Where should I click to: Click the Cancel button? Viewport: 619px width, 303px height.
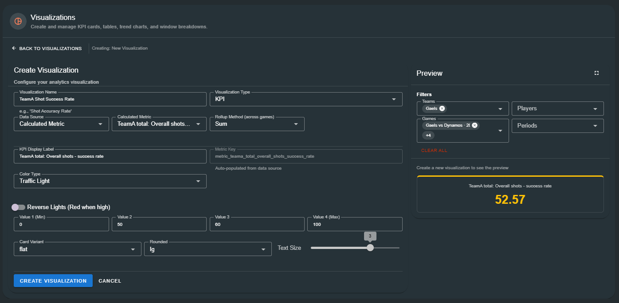[x=110, y=281]
